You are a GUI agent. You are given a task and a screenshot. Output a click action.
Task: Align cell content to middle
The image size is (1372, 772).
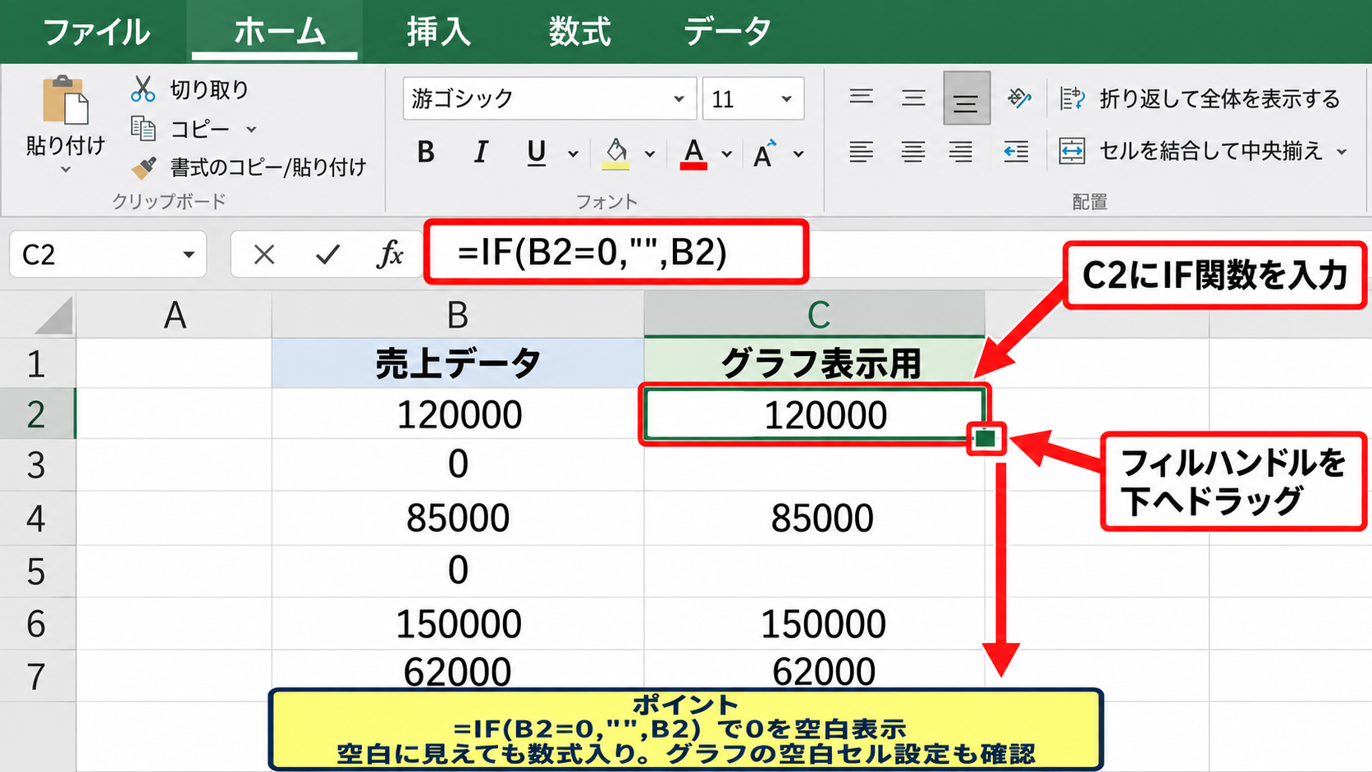pos(913,98)
